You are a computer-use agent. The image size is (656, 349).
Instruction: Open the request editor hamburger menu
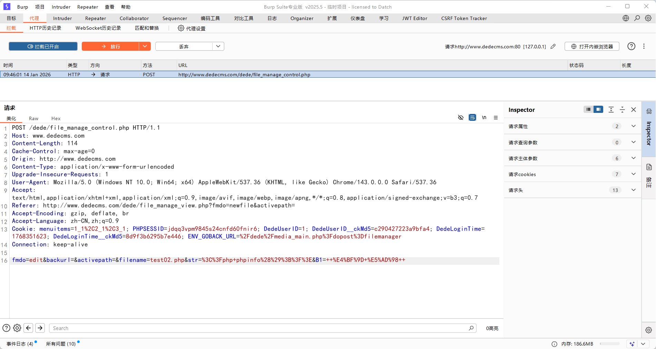[496, 118]
